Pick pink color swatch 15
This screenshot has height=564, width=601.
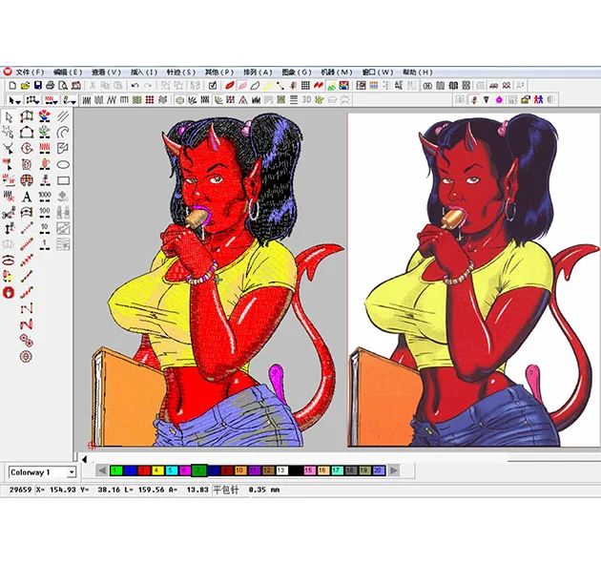(x=309, y=470)
